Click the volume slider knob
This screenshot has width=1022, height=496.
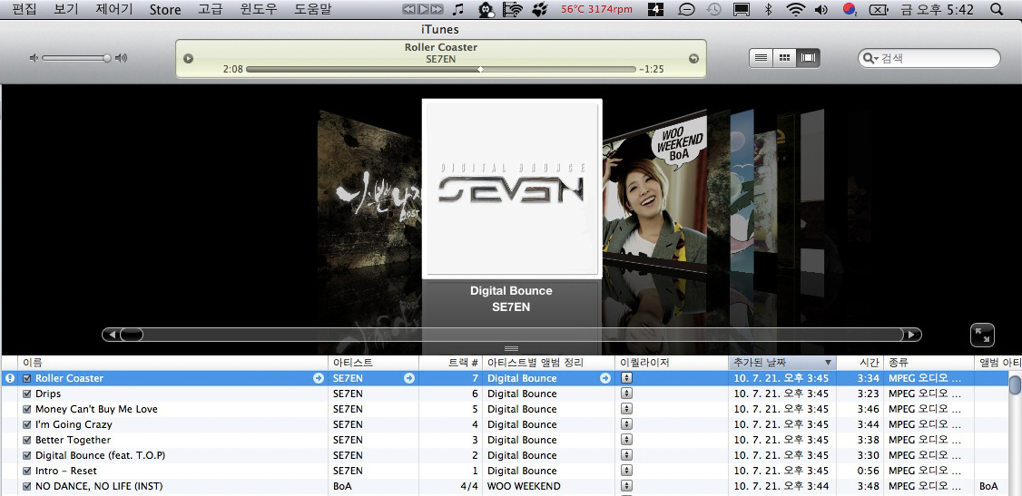click(x=107, y=58)
